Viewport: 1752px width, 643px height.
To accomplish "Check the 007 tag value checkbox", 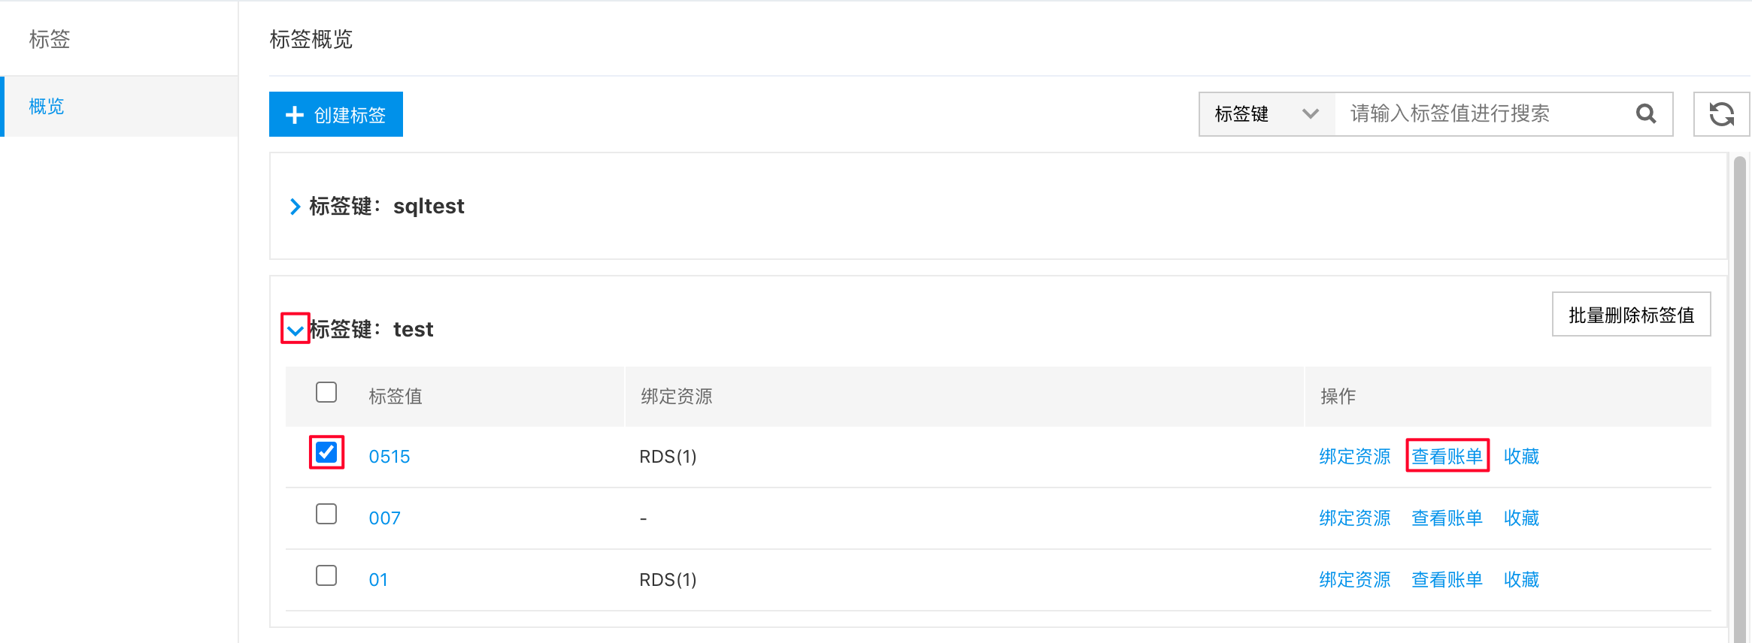I will [x=326, y=514].
